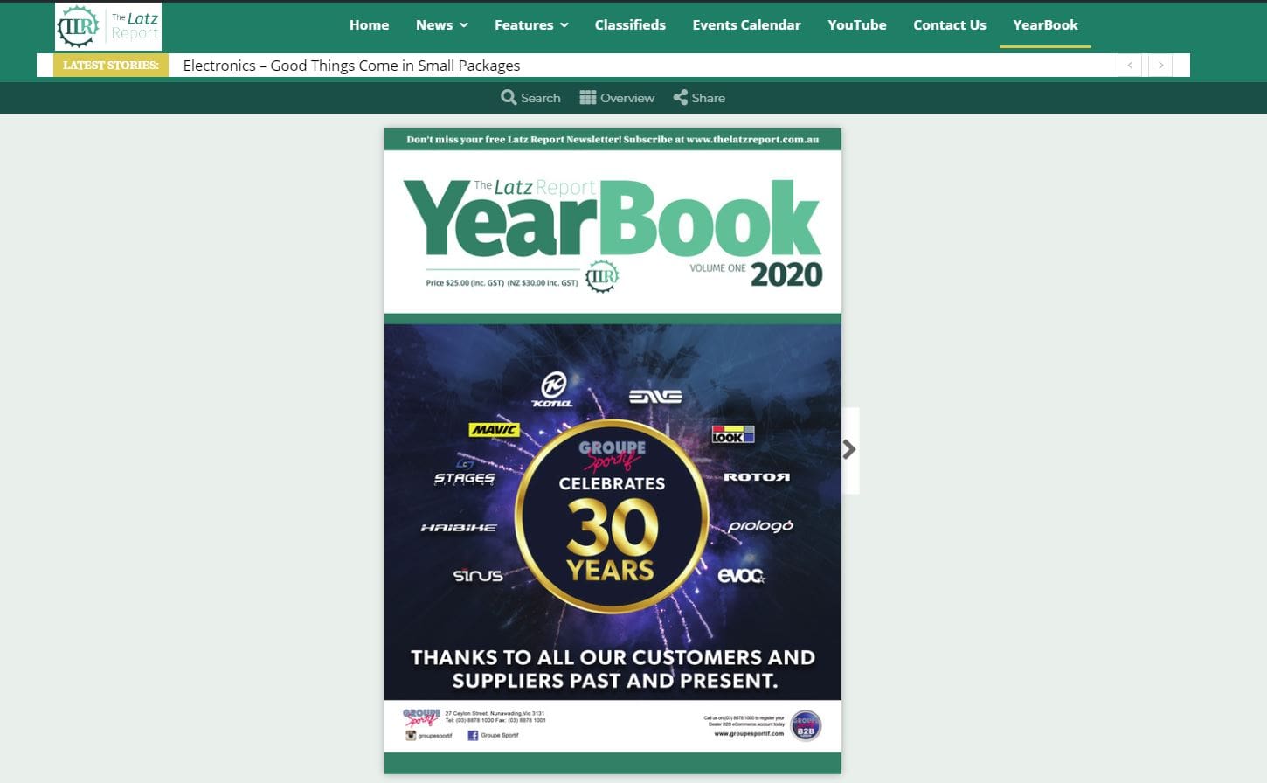Open the pages Overview grid
1267x783 pixels.
[x=617, y=98]
